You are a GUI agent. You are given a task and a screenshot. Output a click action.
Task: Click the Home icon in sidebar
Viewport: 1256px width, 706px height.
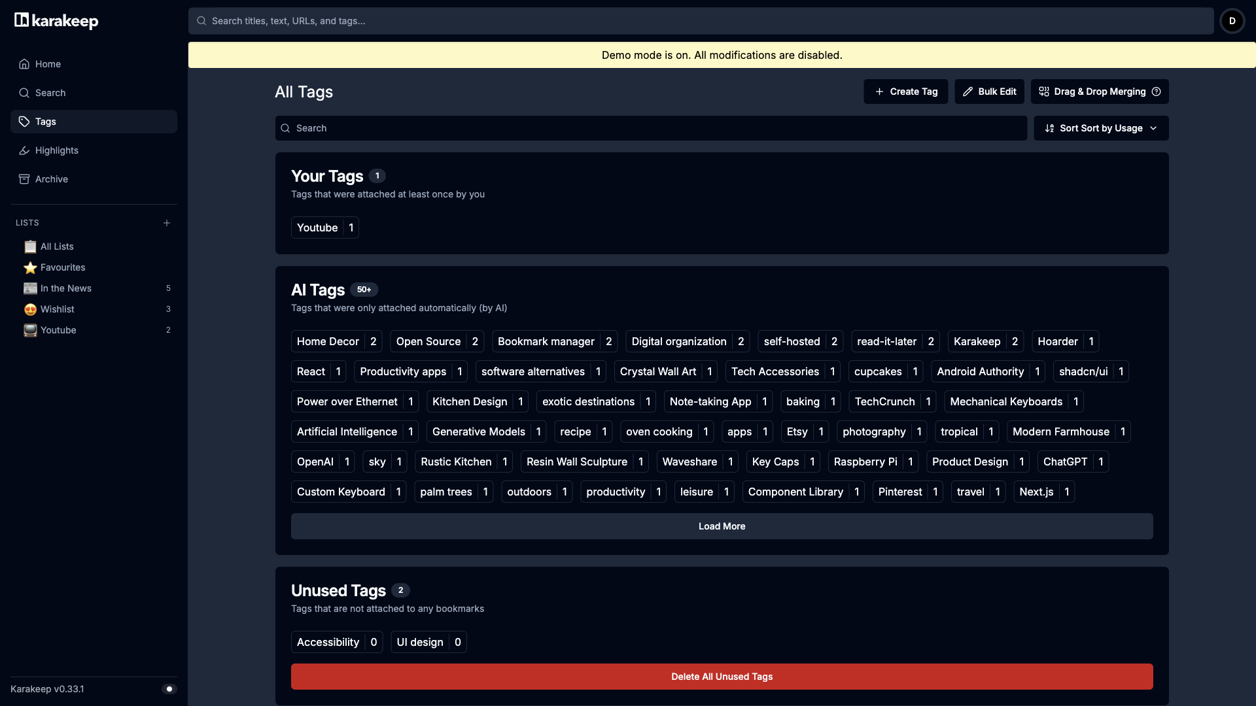point(24,64)
